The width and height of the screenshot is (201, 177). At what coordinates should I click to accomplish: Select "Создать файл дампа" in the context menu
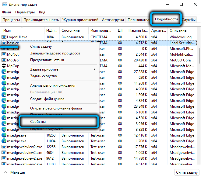tap(47, 99)
